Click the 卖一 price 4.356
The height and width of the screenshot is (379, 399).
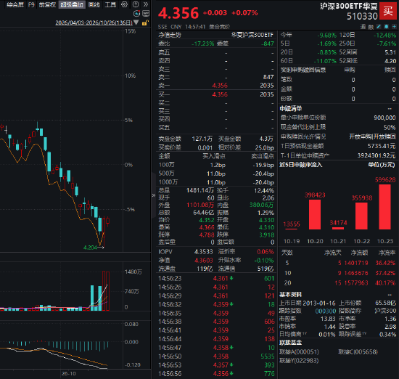pos(220,86)
